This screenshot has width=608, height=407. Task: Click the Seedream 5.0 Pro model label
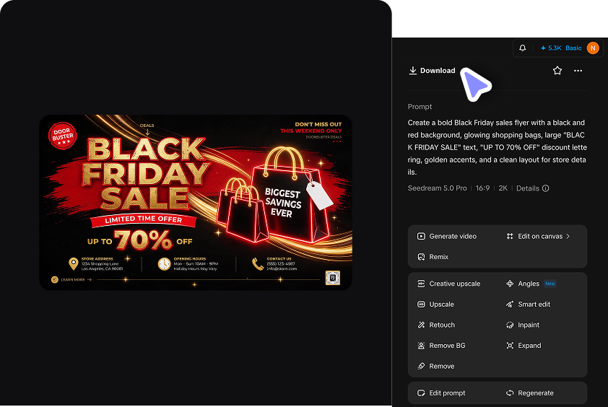[437, 188]
